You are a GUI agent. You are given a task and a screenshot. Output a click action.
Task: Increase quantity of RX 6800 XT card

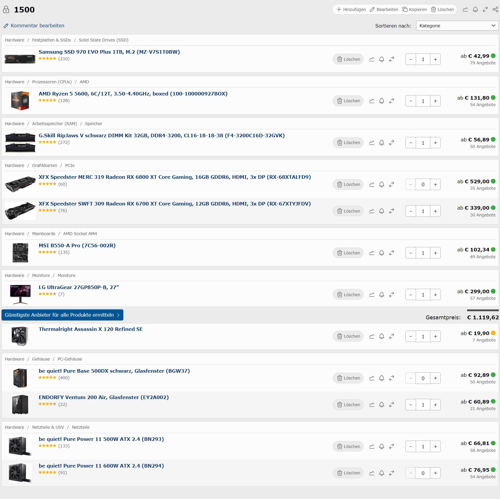point(435,184)
